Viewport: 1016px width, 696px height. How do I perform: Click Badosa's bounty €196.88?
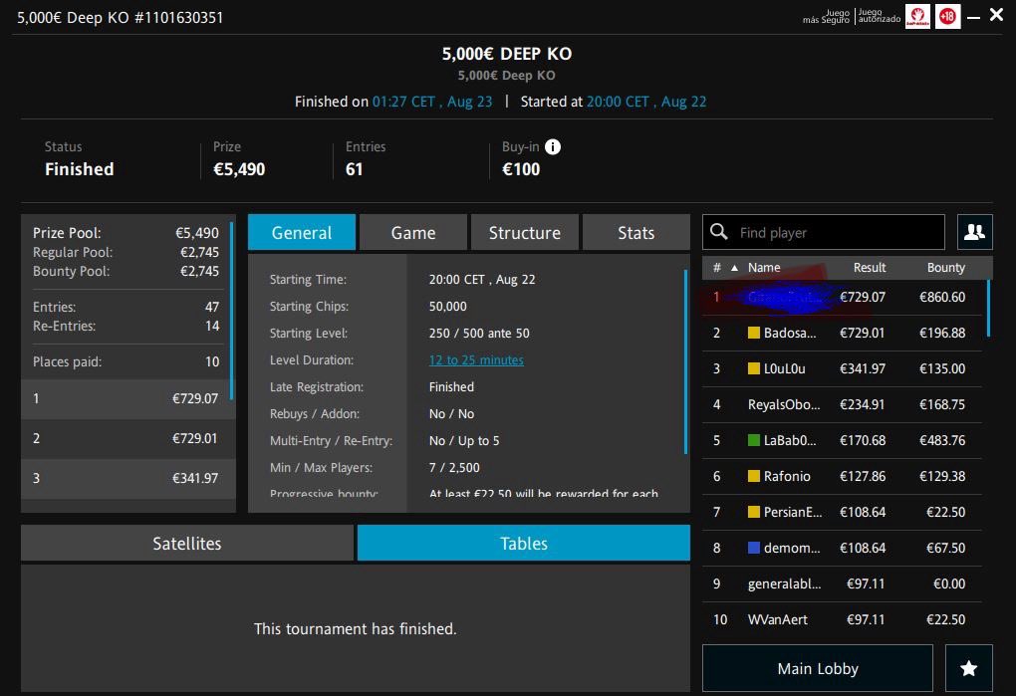(x=942, y=333)
